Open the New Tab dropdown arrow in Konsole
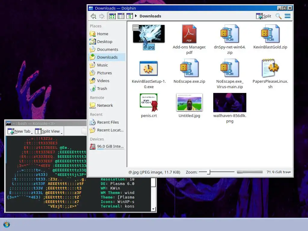 [32, 133]
